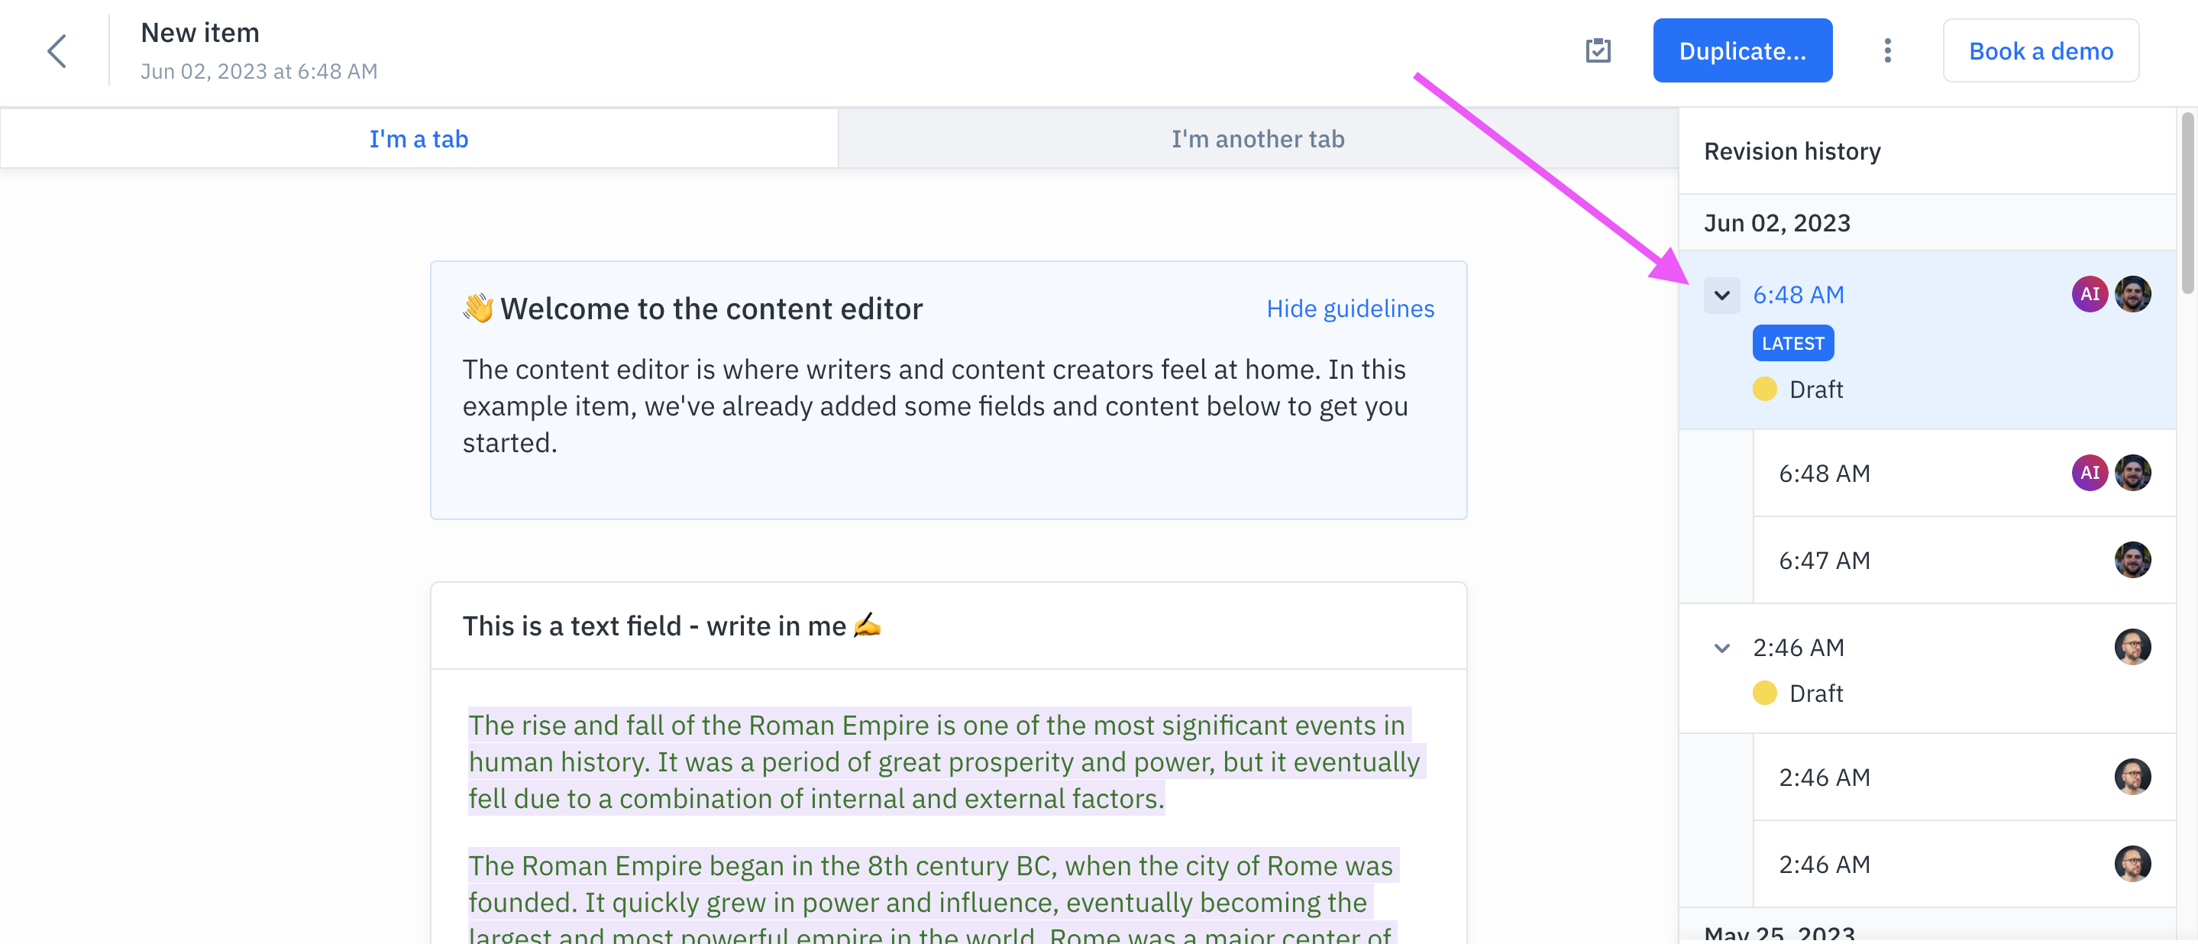Viewport: 2198px width, 944px height.
Task: Click the AI avatar on the LATEST revision
Action: (2089, 295)
